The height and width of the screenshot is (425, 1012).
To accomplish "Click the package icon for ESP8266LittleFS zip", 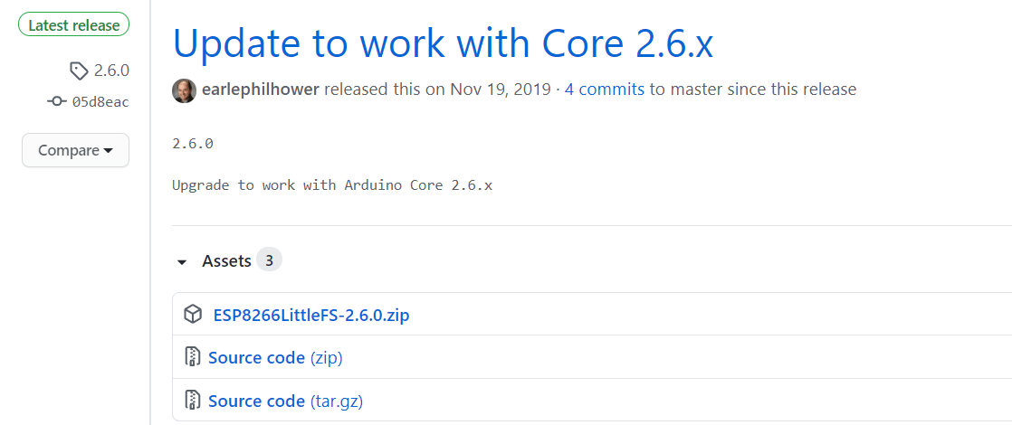I will (193, 315).
